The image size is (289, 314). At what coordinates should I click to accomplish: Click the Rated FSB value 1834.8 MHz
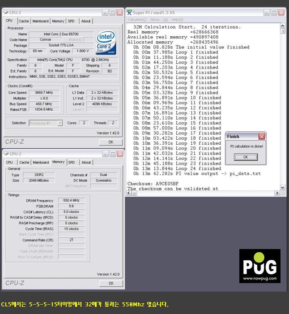pyautogui.click(x=44, y=110)
